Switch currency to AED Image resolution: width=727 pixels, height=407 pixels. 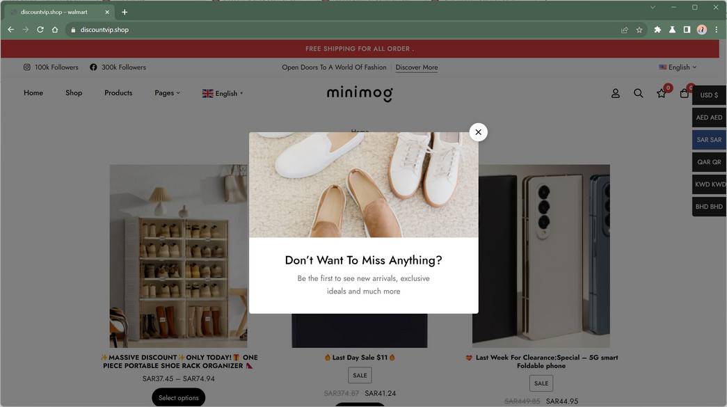709,118
